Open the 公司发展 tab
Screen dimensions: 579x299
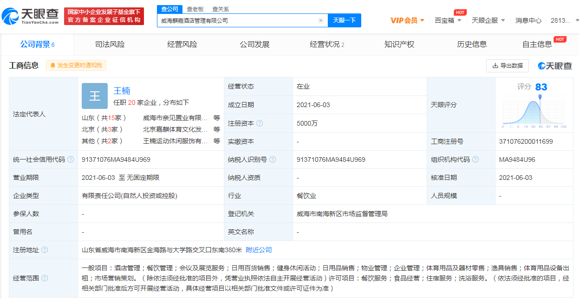click(x=255, y=45)
